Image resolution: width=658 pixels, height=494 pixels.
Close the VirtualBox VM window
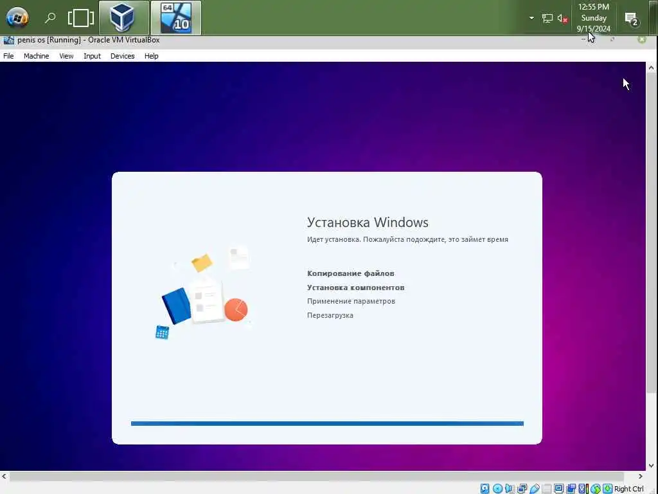click(x=642, y=39)
